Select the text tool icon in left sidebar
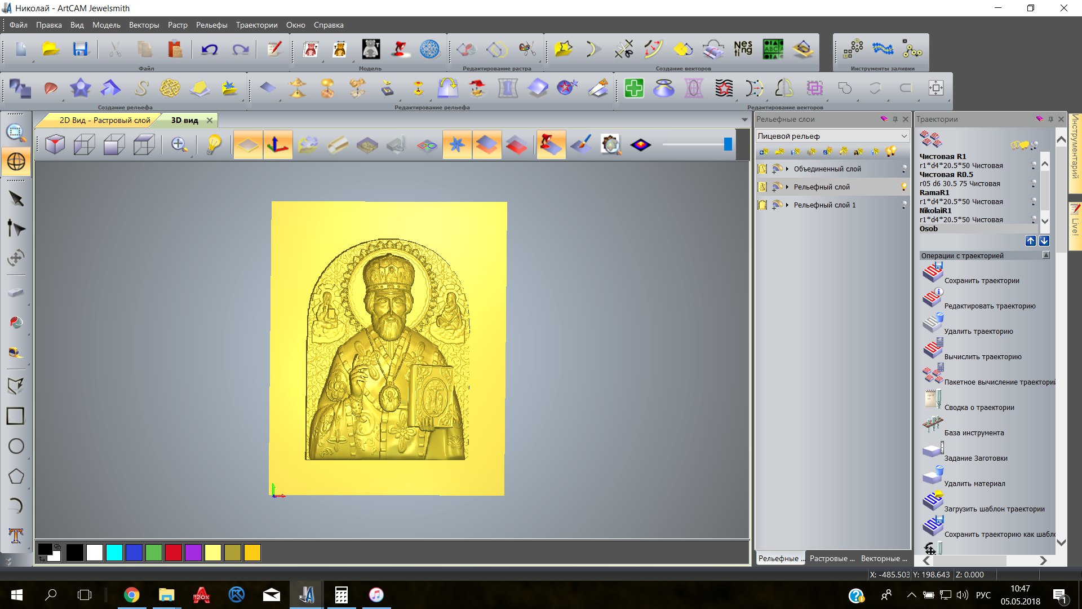 tap(16, 535)
